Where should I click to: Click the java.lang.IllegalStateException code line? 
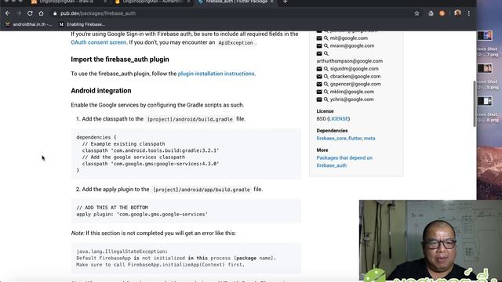coord(122,251)
